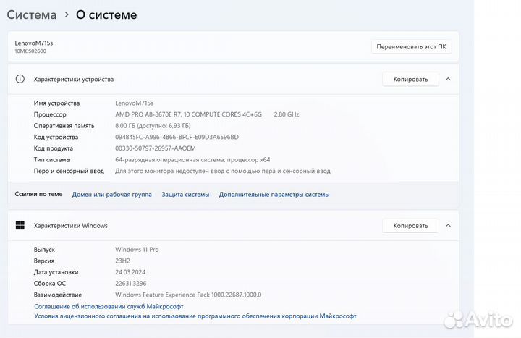Open Условия лицензионного соглашения Майкрософт link
521x338 pixels.
(195, 316)
